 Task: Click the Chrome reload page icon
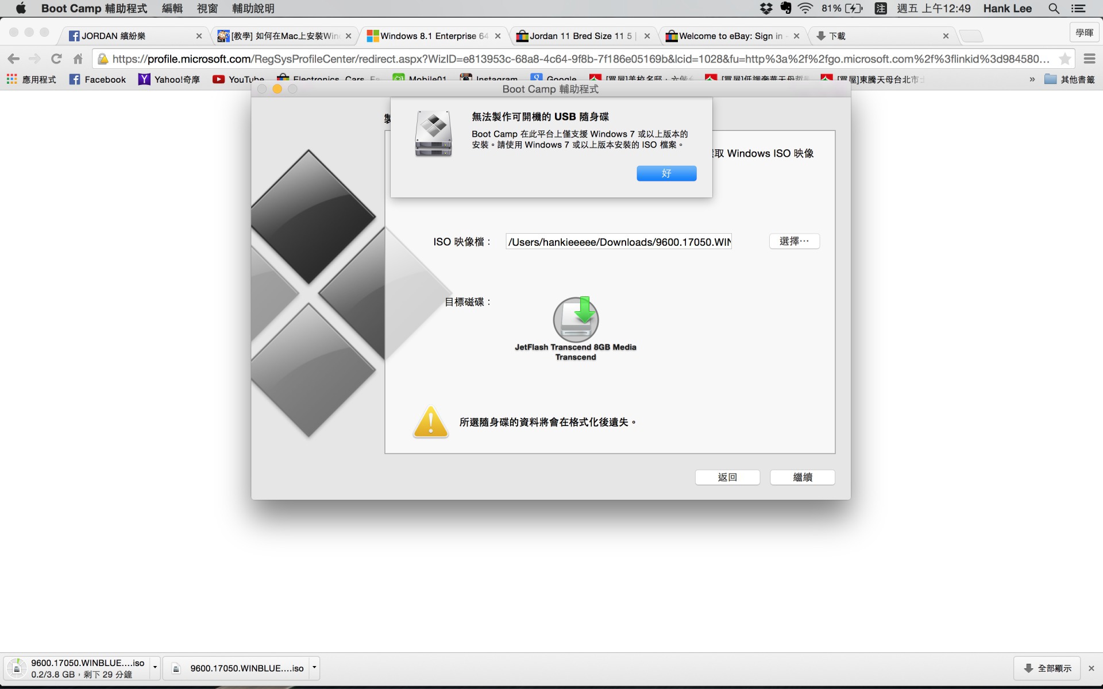click(56, 59)
